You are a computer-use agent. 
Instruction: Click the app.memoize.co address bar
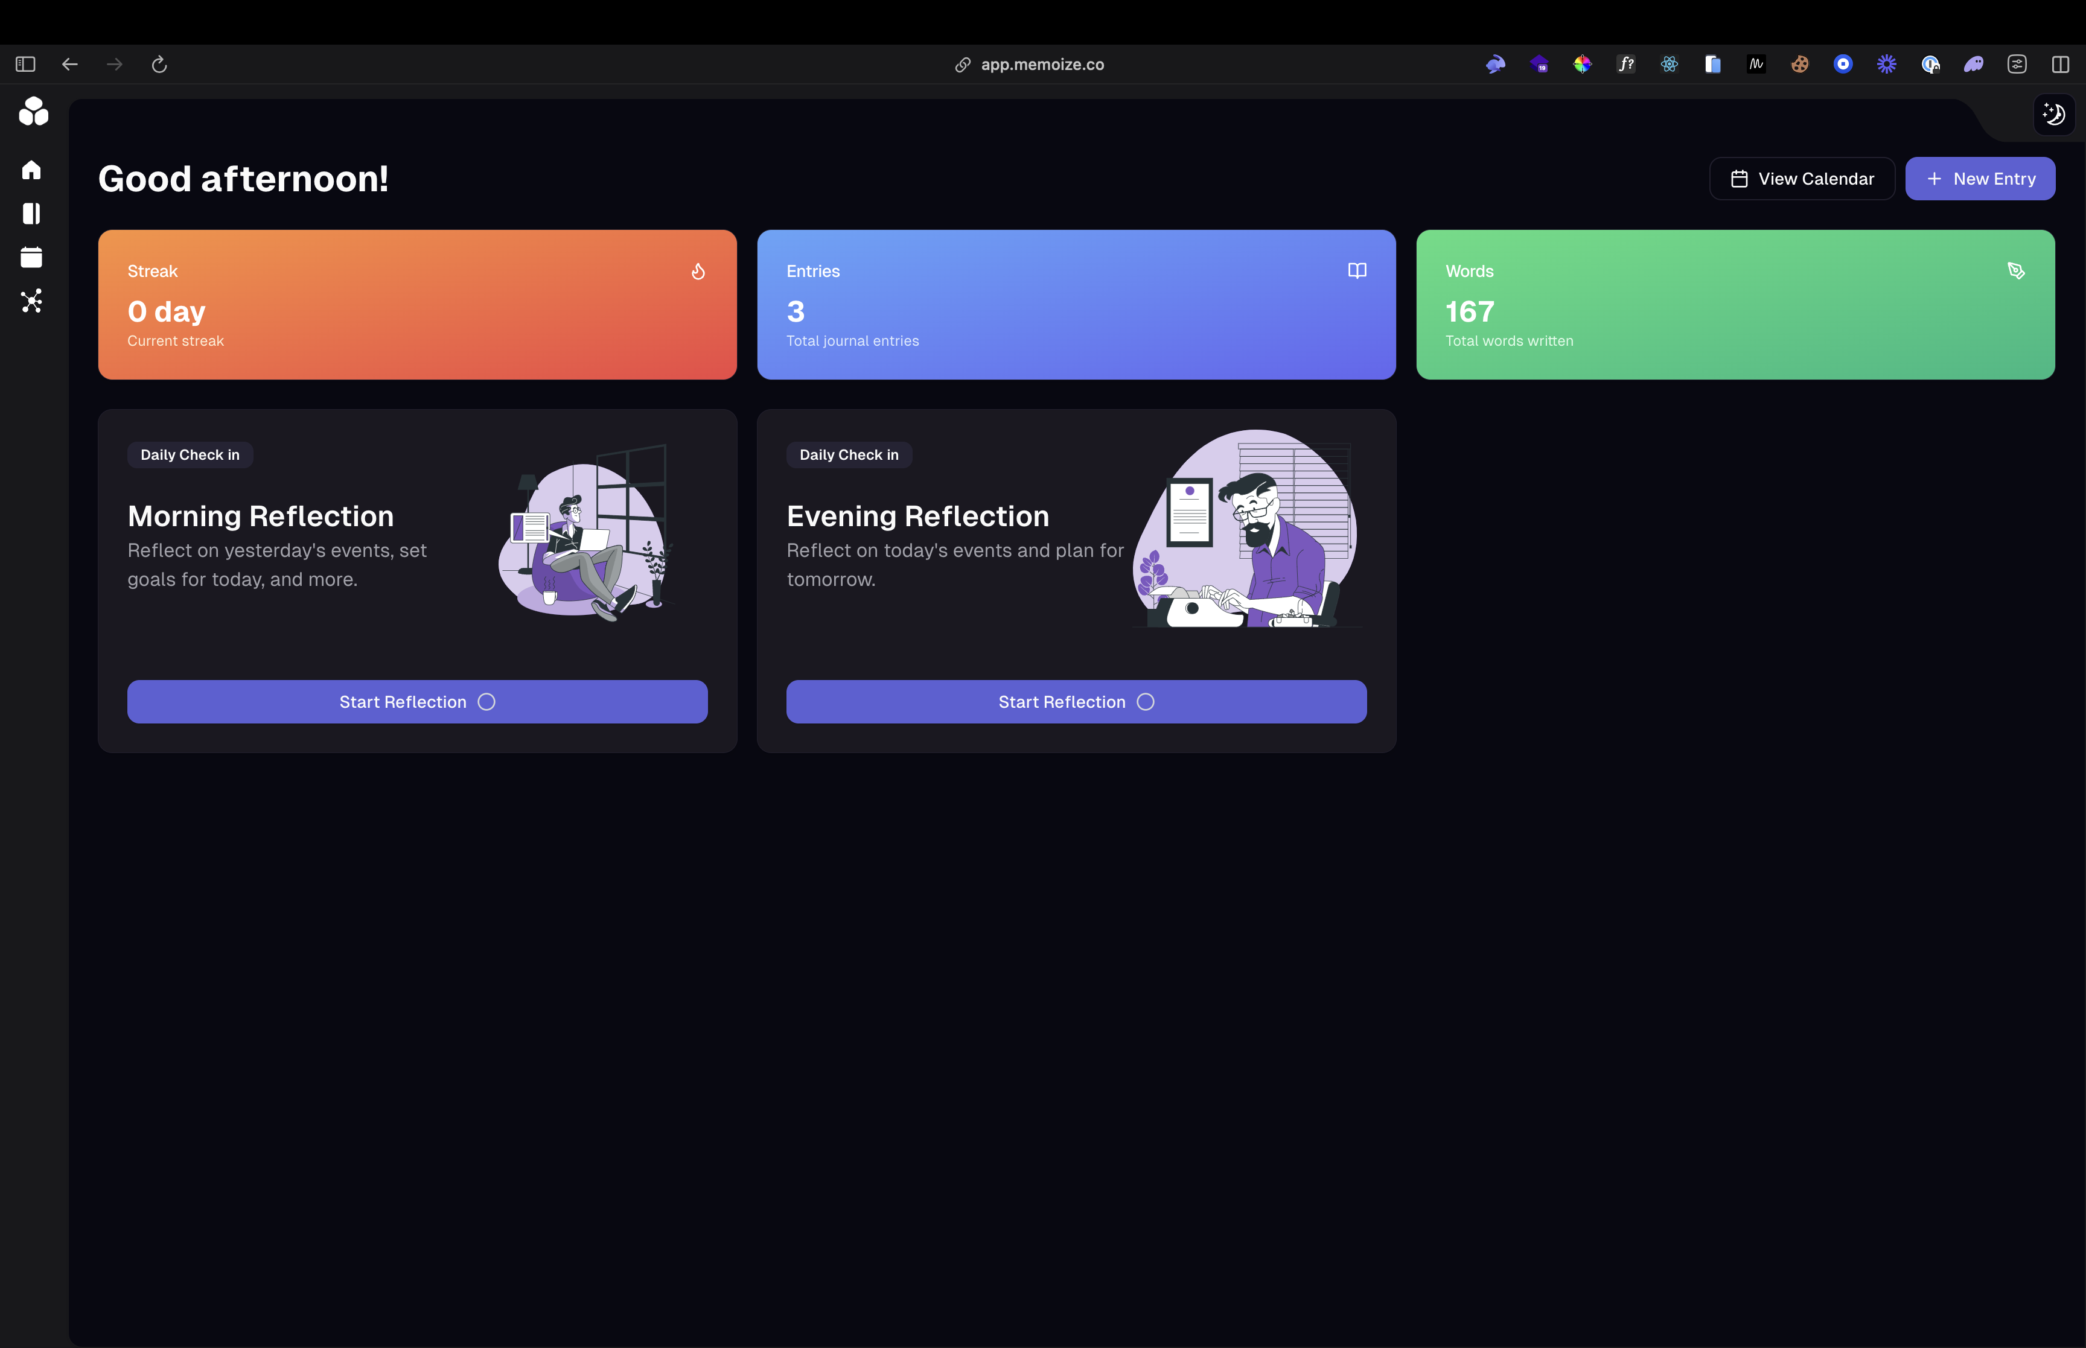pos(1041,64)
